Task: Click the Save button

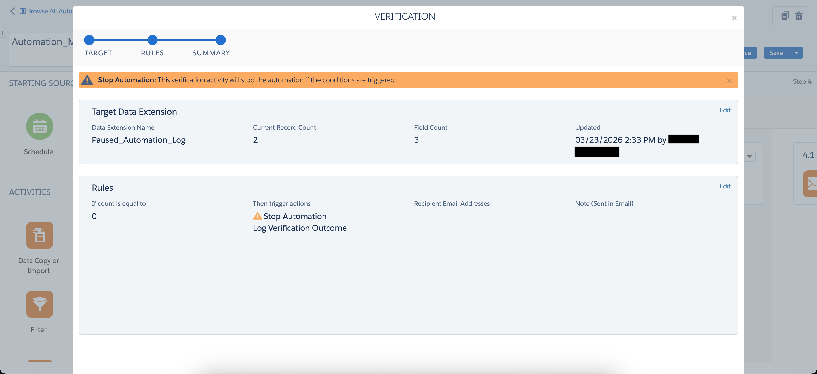Action: click(x=776, y=53)
